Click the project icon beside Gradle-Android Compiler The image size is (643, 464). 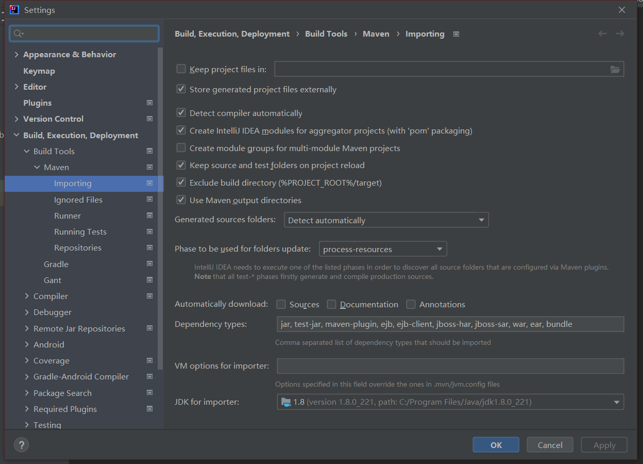149,376
